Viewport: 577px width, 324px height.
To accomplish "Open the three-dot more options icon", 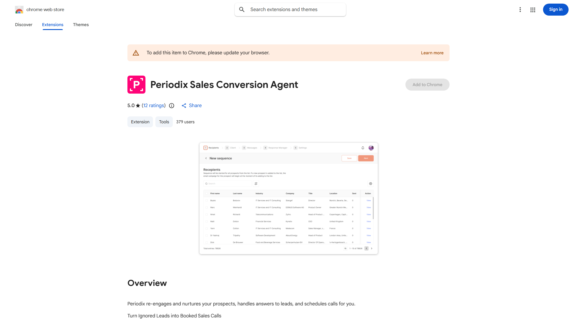I will tap(520, 10).
